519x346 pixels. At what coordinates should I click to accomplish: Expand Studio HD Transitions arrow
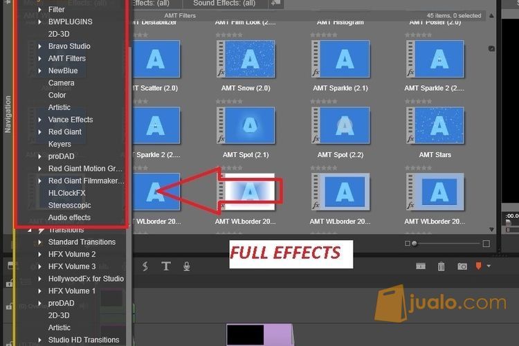(39, 340)
